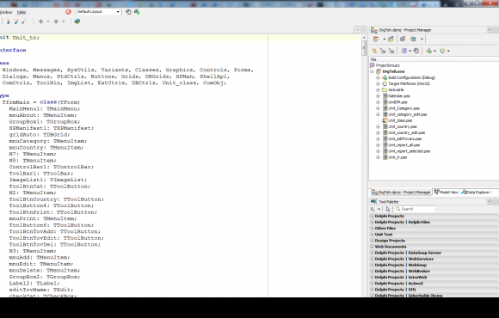Expand Build Configurations (Debug) node
The height and width of the screenshot is (318, 499).
click(x=378, y=77)
